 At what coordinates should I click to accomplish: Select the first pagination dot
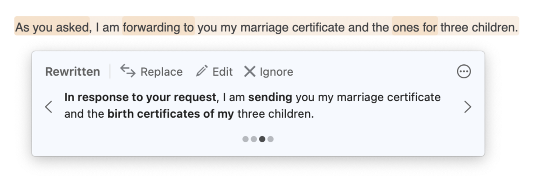(x=245, y=139)
